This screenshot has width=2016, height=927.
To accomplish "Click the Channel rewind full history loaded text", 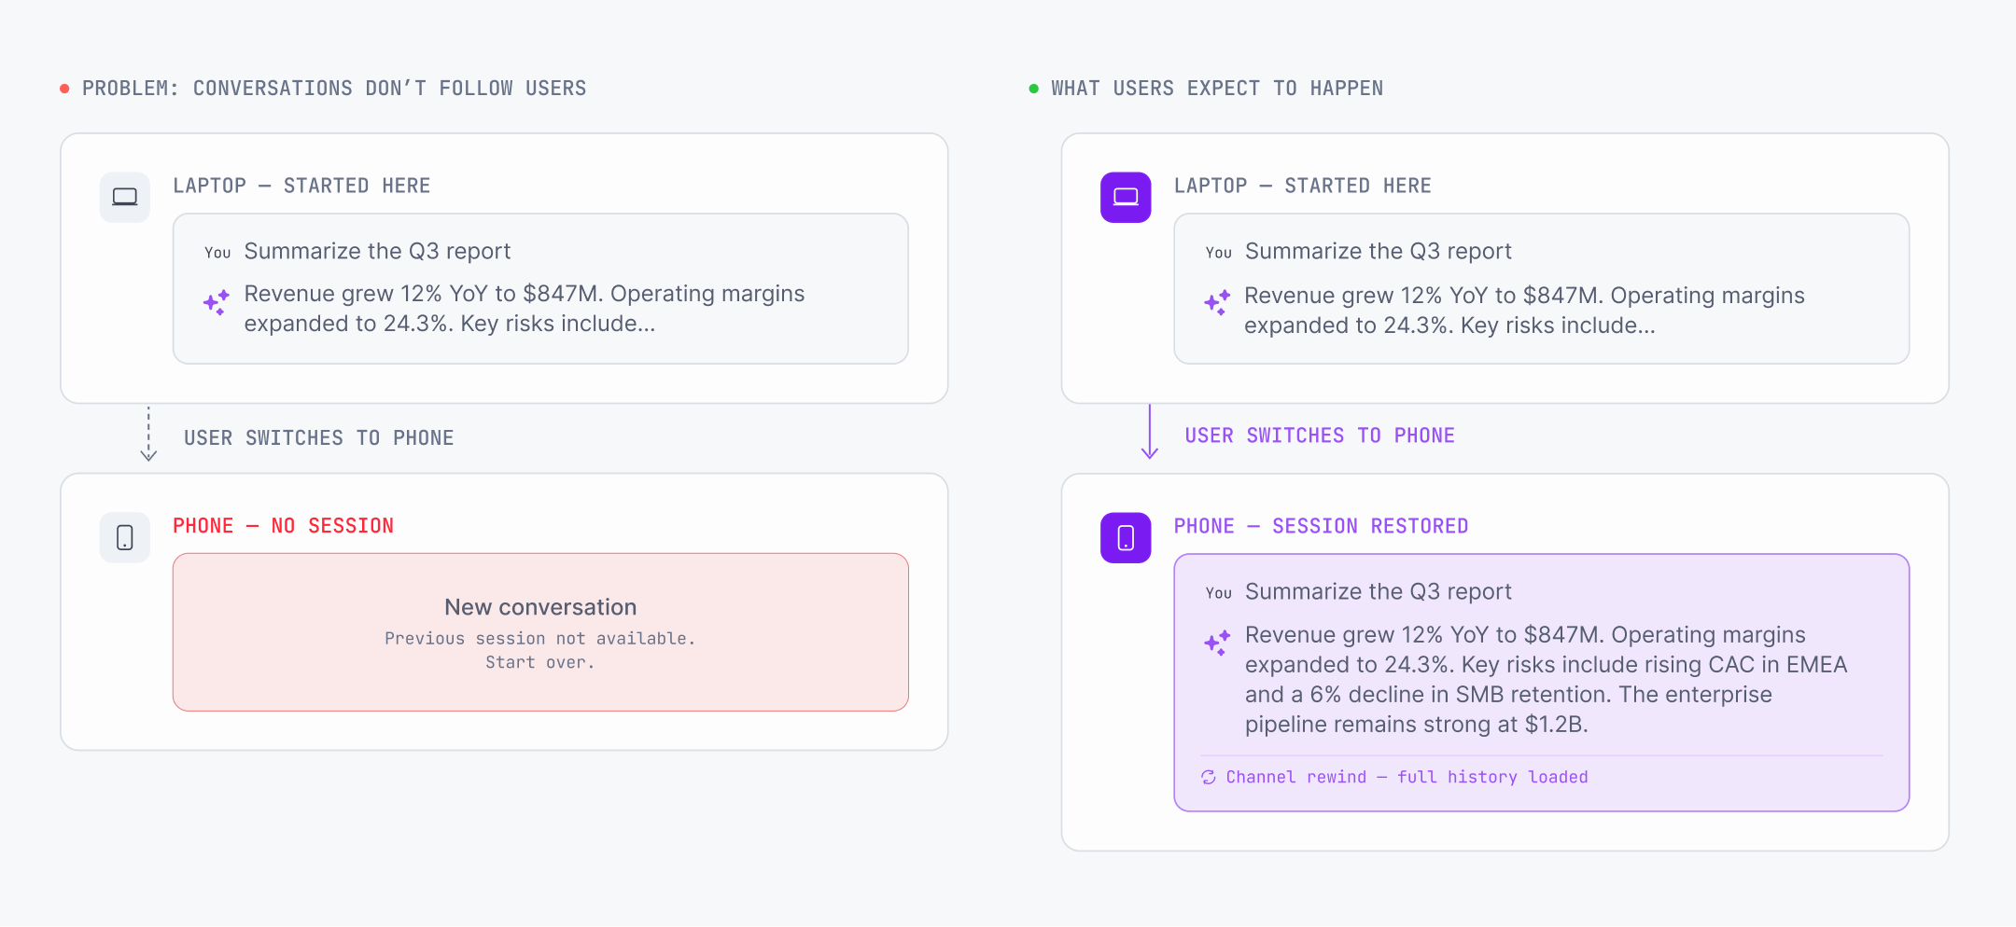I will [1407, 777].
